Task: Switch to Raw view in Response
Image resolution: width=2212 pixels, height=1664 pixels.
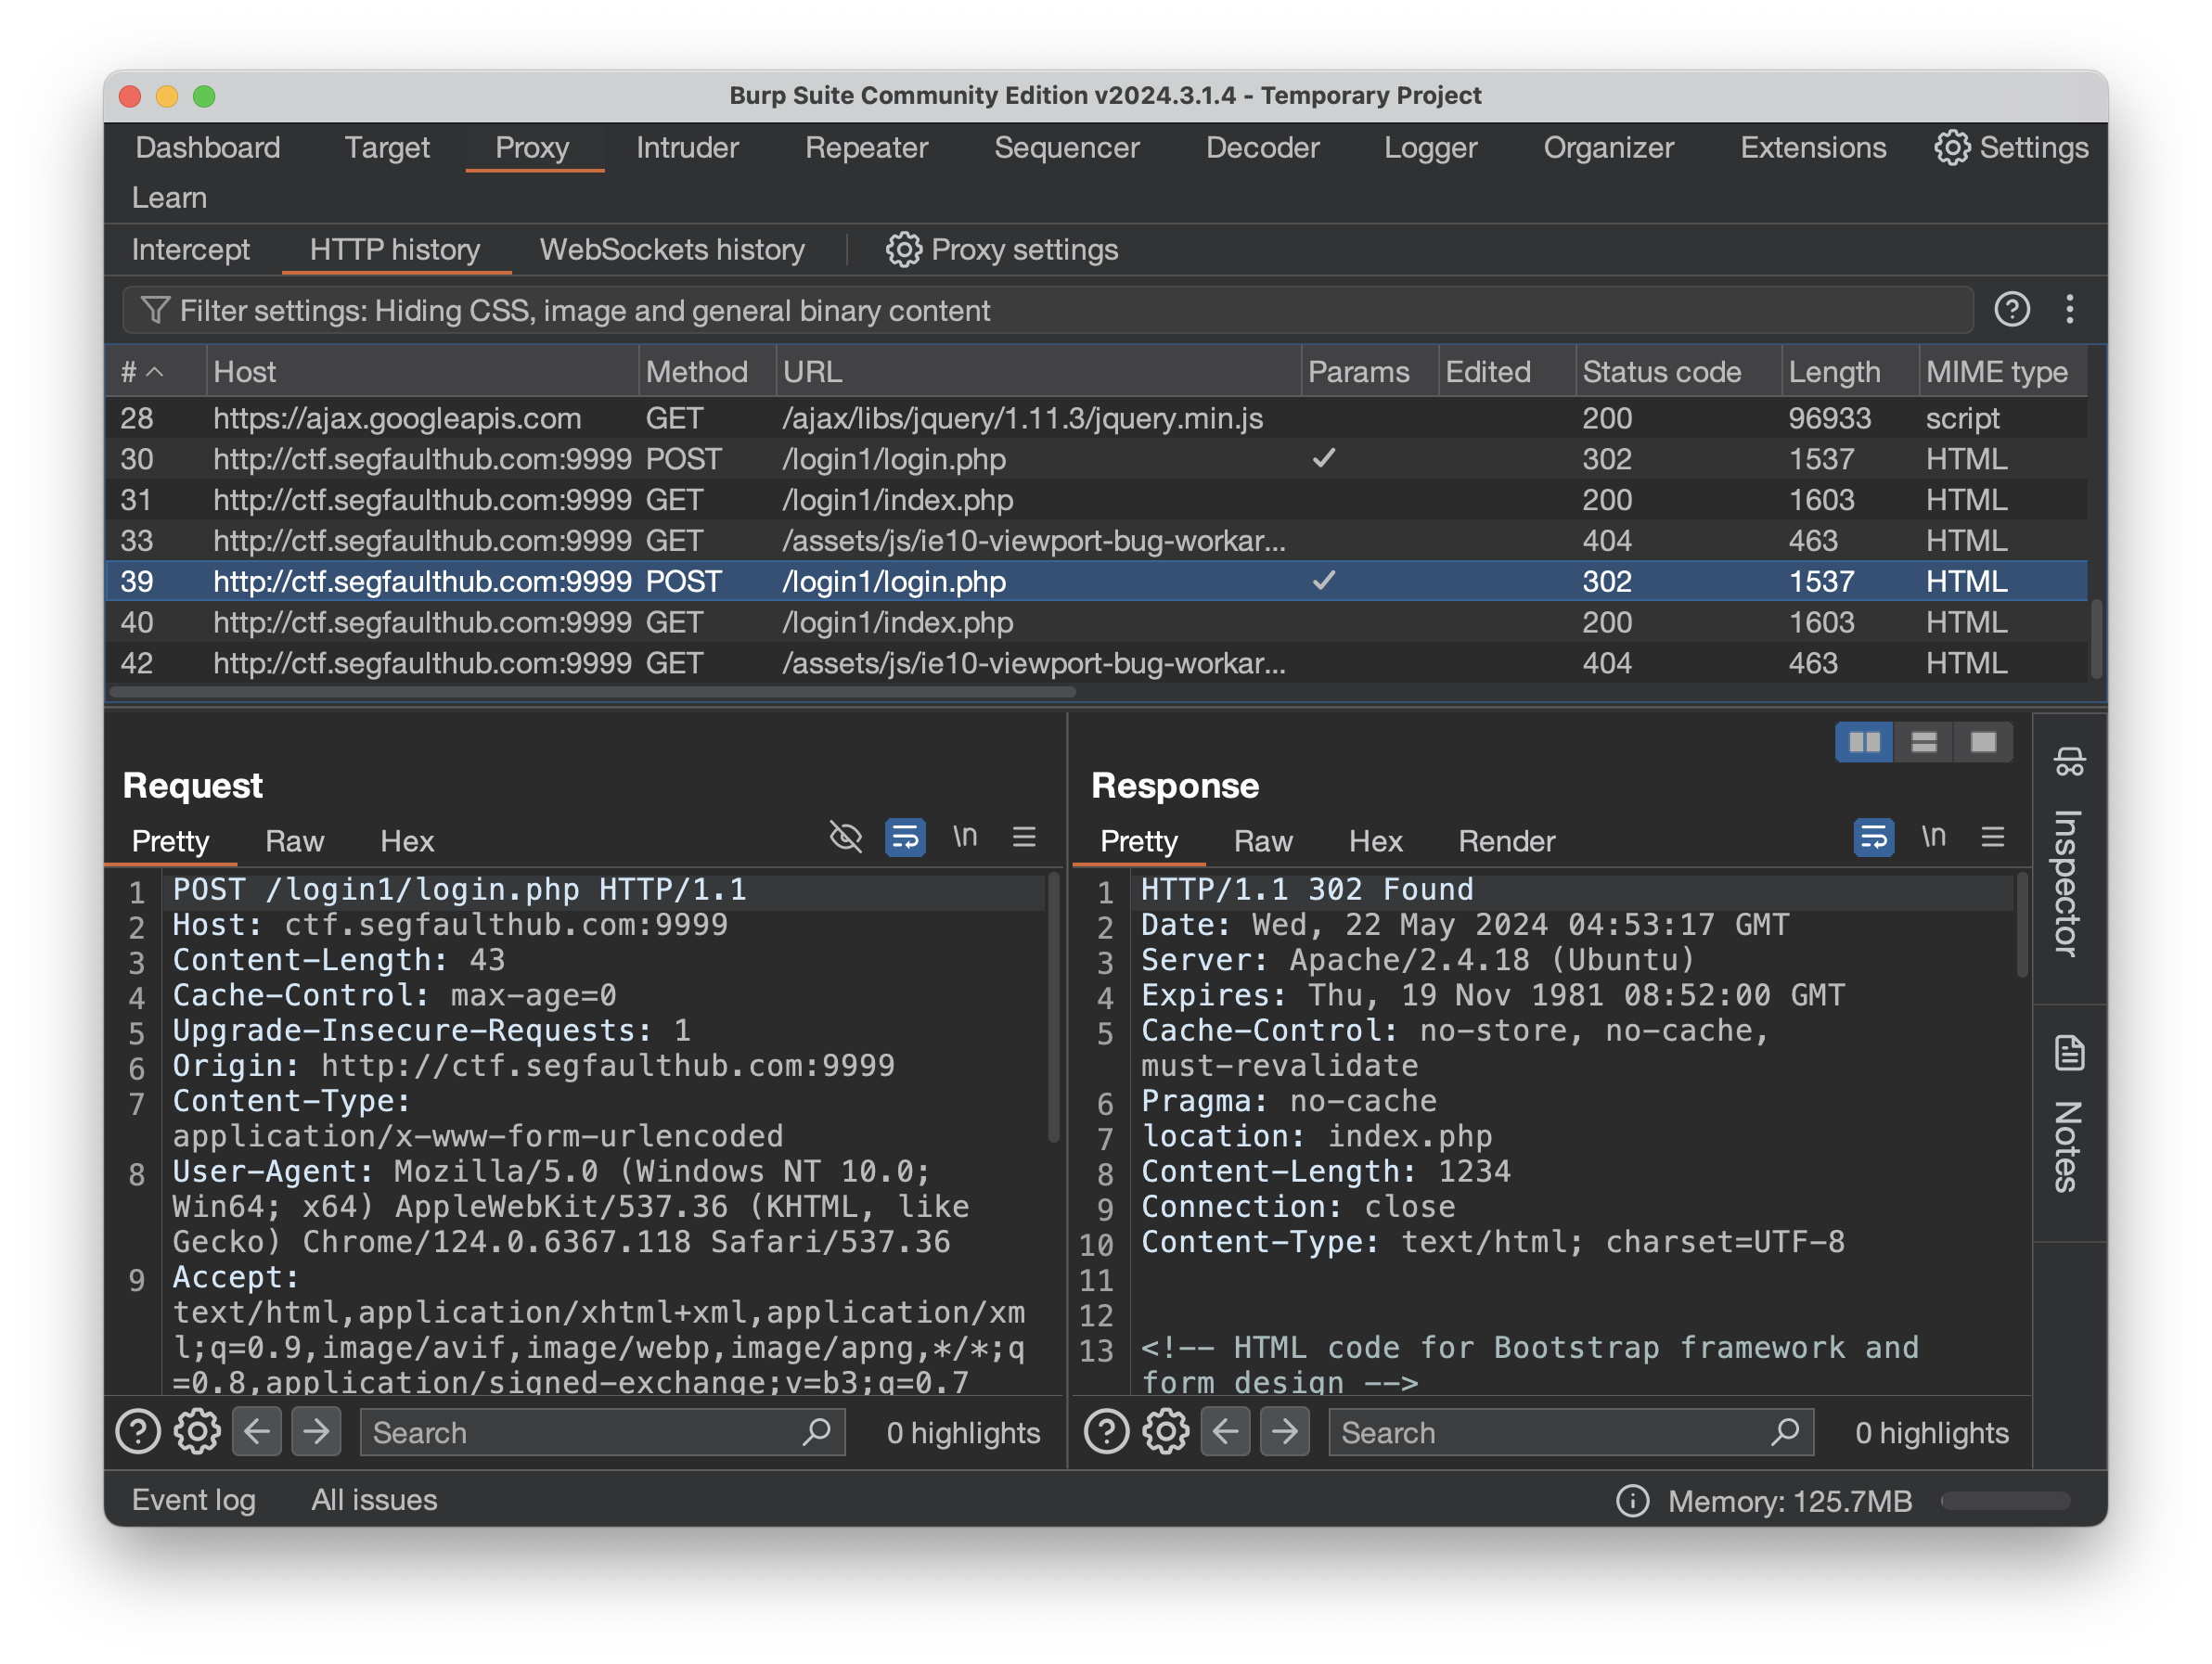Action: (x=1262, y=841)
